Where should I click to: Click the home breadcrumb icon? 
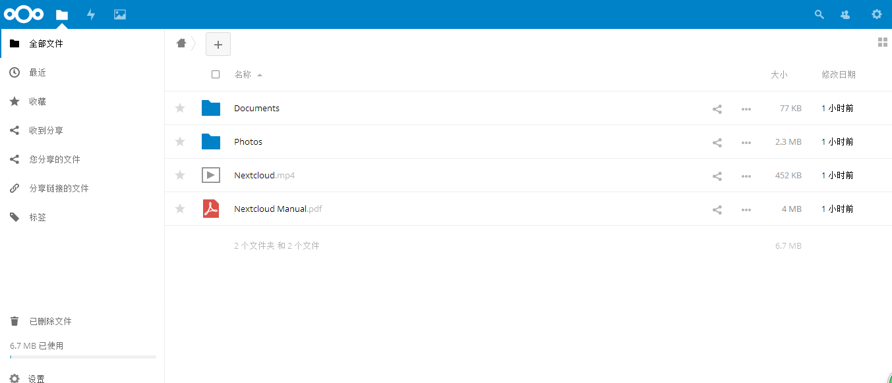[181, 42]
